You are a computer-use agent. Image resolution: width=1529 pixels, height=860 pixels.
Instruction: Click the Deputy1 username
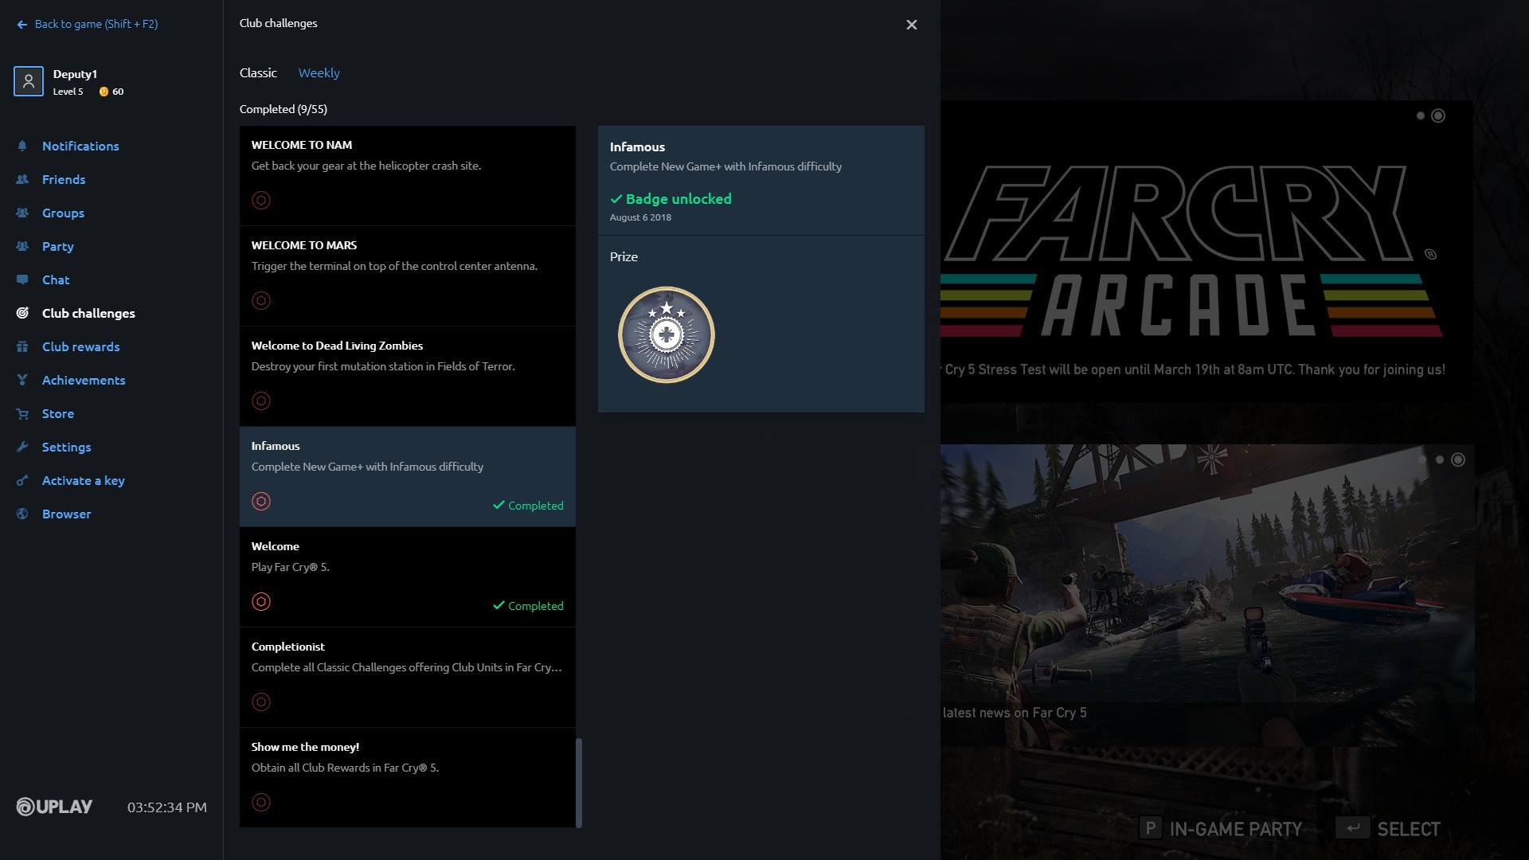[75, 74]
